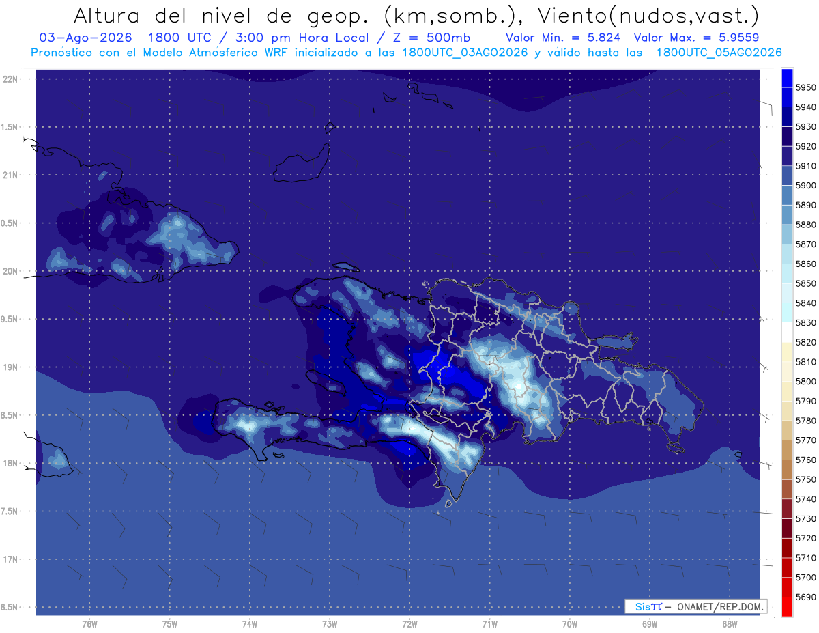The height and width of the screenshot is (633, 819).
Task: Click the valid-until time '1800UTC_05AGO2026'
Action: [x=719, y=53]
